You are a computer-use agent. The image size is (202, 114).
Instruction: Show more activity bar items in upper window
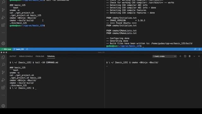point(3,33)
